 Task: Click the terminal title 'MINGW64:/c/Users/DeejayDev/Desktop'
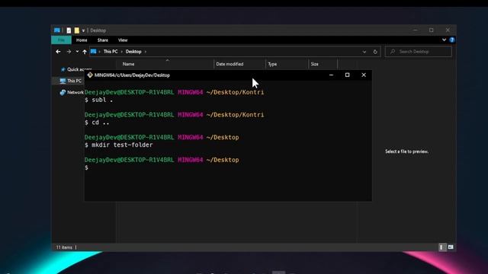pyautogui.click(x=132, y=75)
